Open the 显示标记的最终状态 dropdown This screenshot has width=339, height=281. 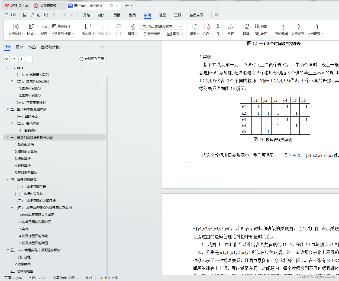162,26
